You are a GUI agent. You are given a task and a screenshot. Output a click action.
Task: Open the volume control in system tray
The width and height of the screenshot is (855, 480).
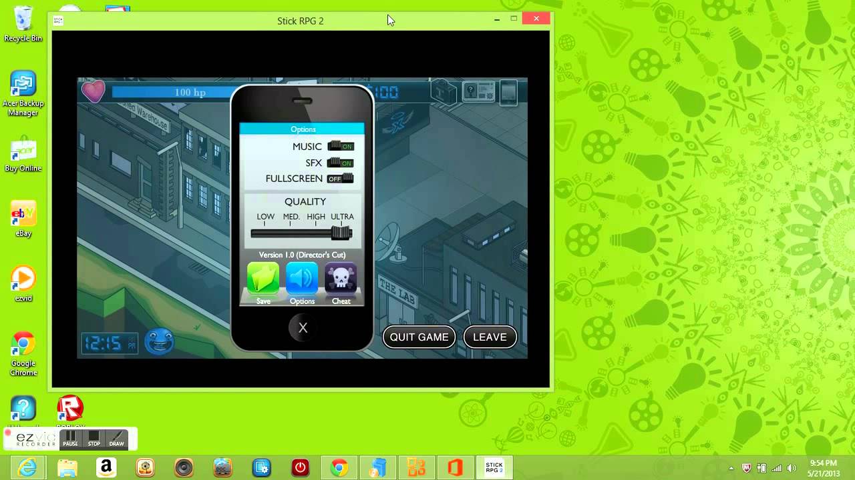click(x=792, y=468)
